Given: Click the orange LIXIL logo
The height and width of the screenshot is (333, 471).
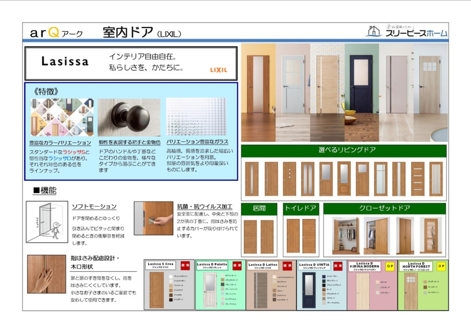Looking at the screenshot, I should pos(218,70).
